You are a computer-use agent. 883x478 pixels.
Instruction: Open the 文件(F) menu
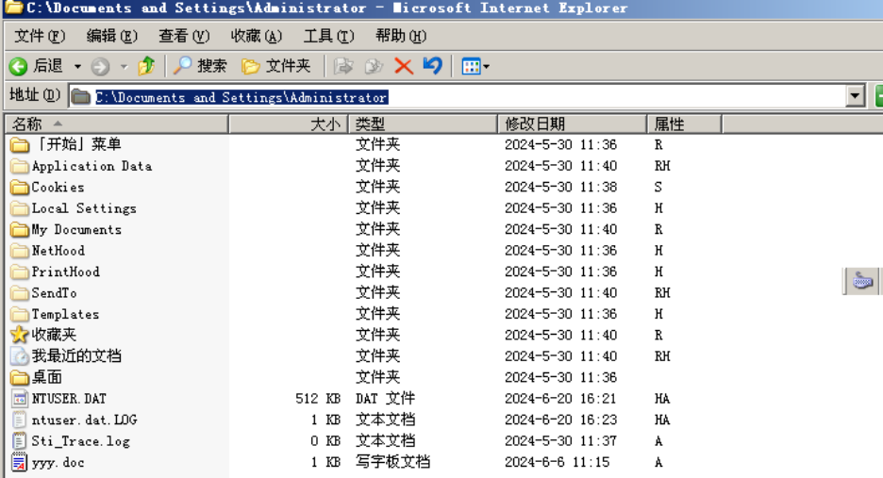point(40,36)
